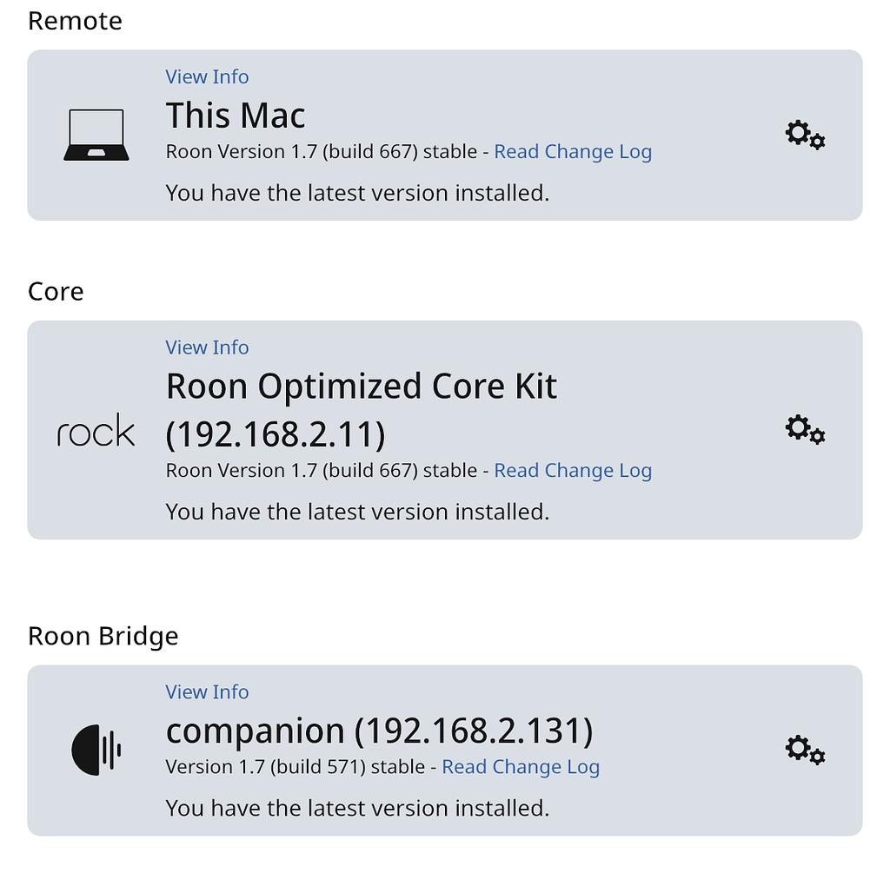Read Change Log for This Mac
The height and width of the screenshot is (873, 890).
573,151
